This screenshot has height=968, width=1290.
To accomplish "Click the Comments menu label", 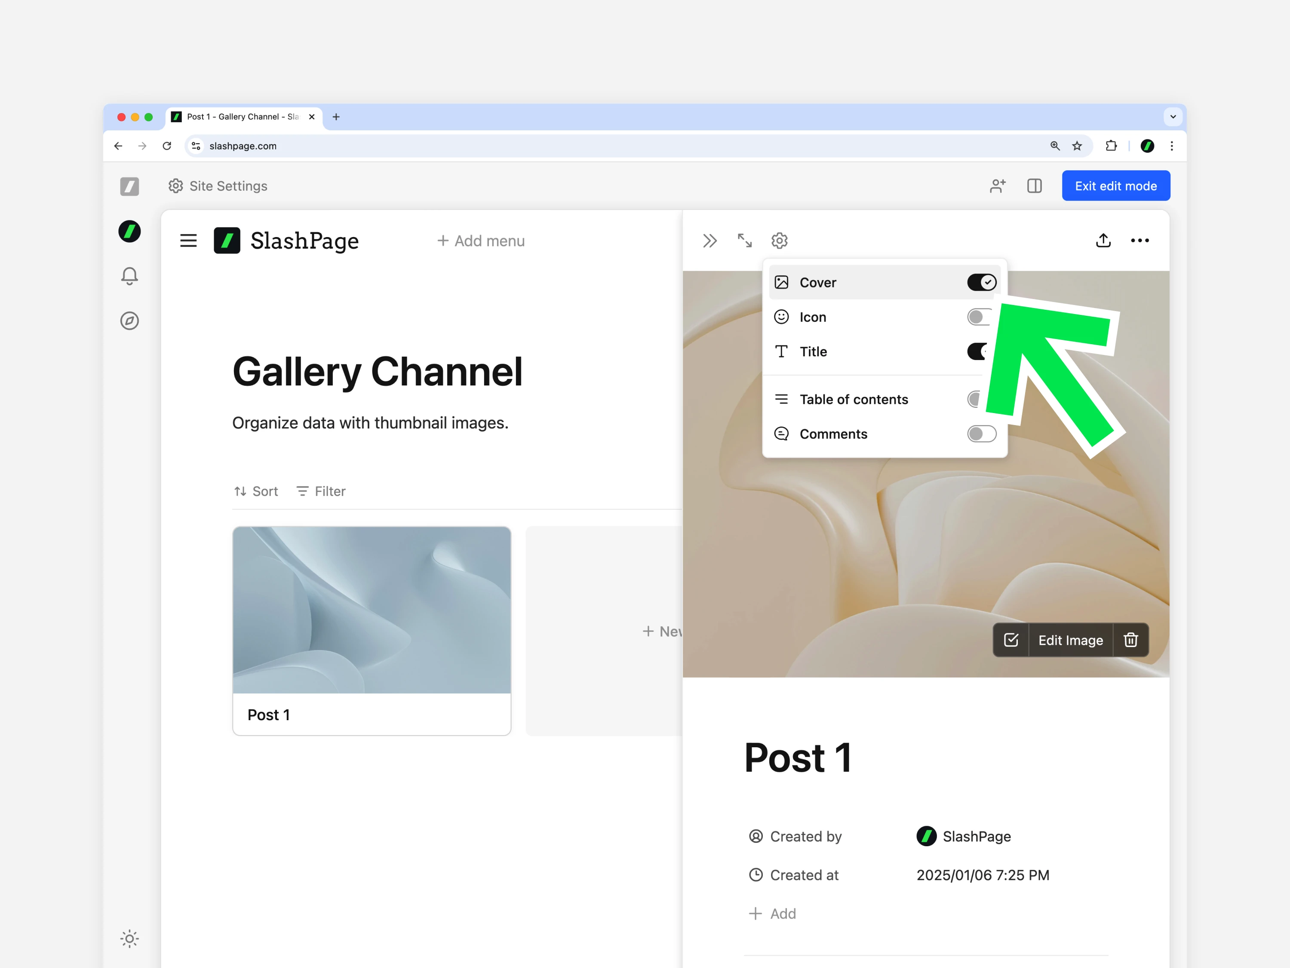I will pyautogui.click(x=833, y=434).
